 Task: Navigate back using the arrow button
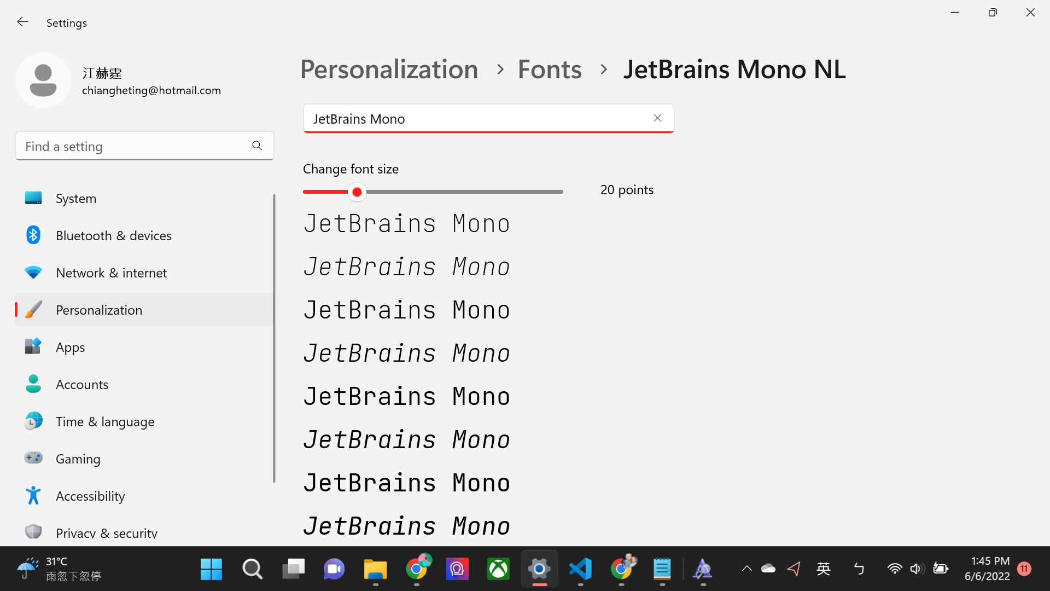pos(21,22)
